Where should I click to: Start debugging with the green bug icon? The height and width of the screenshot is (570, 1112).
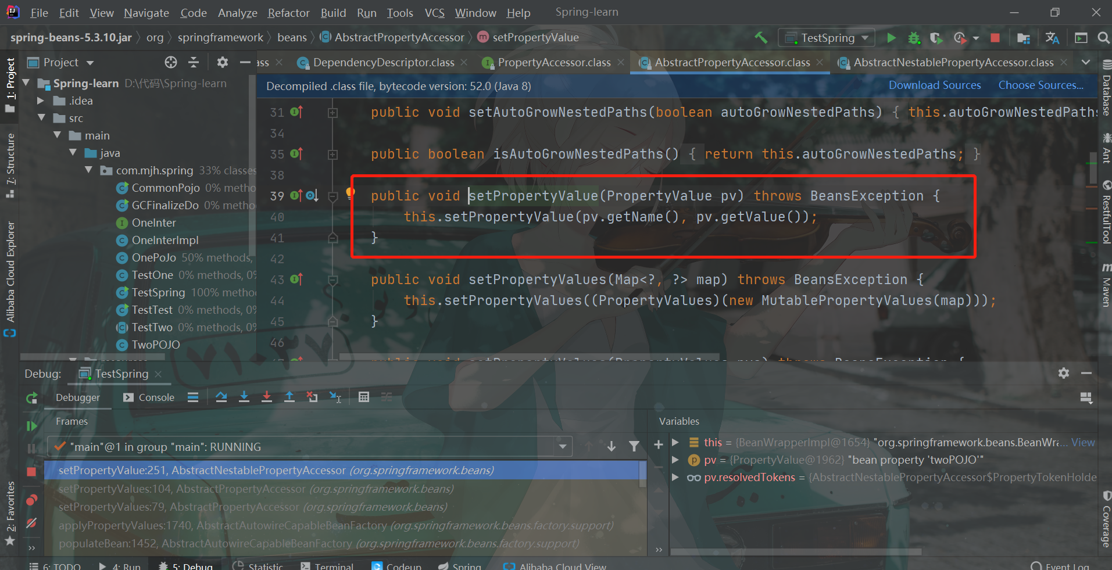914,38
